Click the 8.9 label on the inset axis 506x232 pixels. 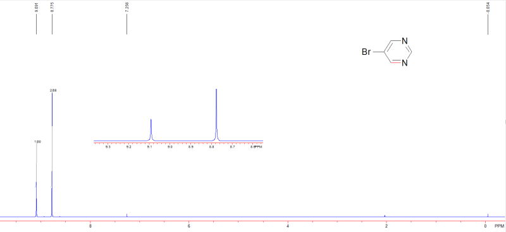tap(191, 147)
